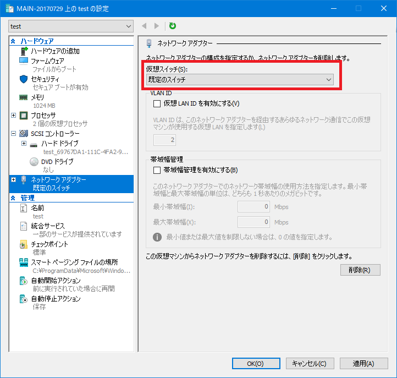Collapse the ハードウェア section
This screenshot has height=378, width=397.
(x=13, y=41)
